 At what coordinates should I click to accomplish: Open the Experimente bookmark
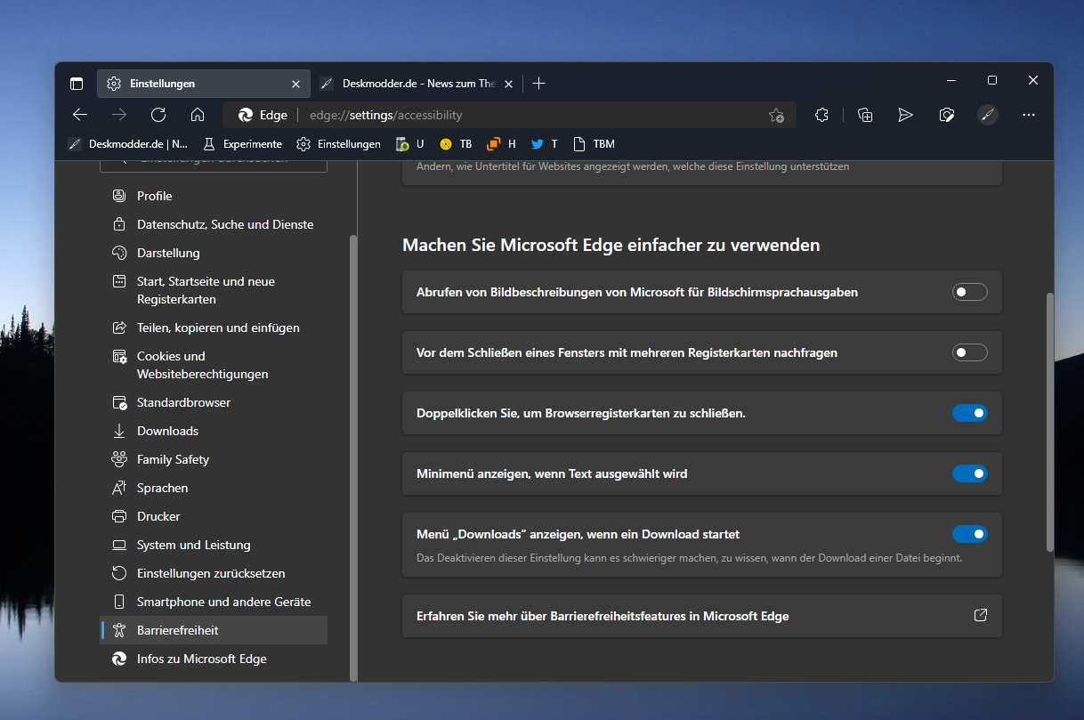coord(243,143)
